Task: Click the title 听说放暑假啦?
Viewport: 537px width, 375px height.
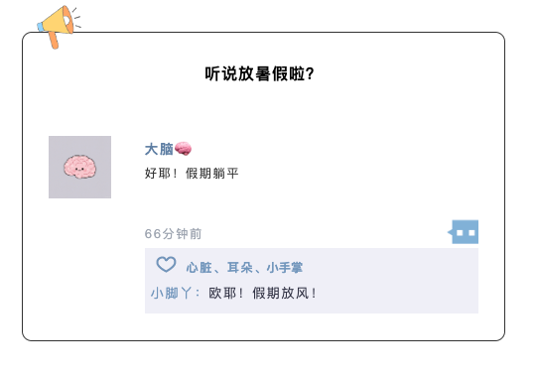Action: click(x=260, y=73)
